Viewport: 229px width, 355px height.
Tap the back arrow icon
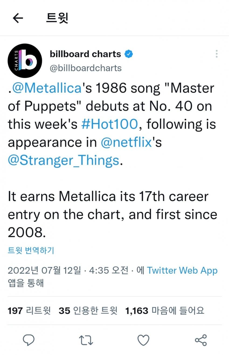pyautogui.click(x=18, y=18)
